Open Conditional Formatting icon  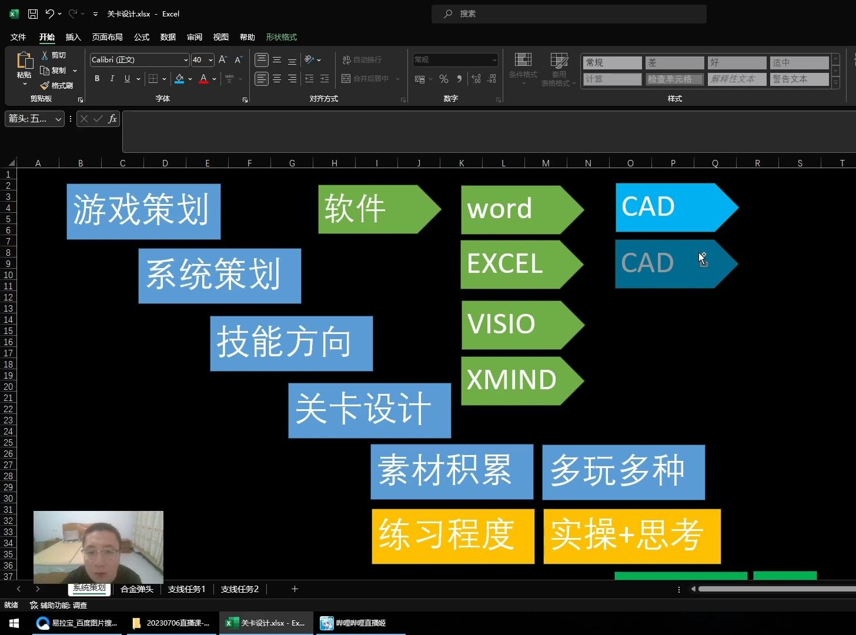click(x=523, y=60)
